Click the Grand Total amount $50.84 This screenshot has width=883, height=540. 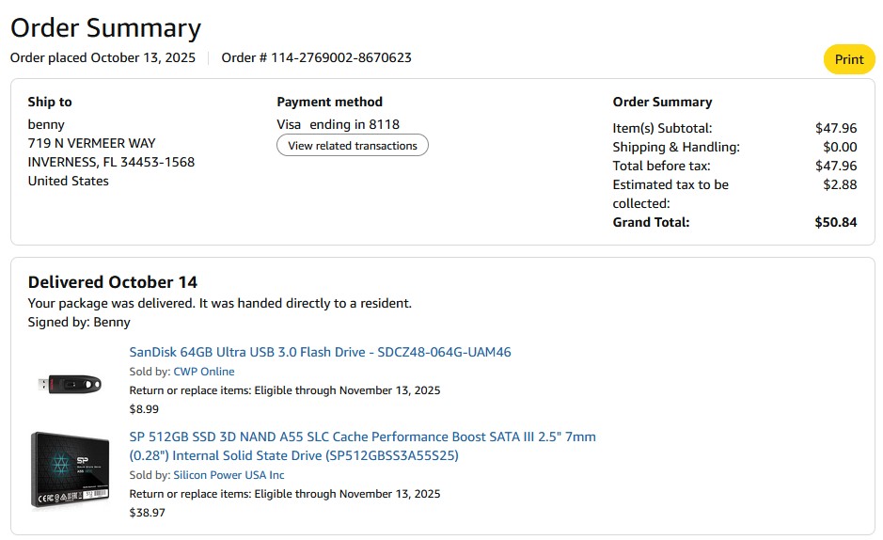pos(835,223)
